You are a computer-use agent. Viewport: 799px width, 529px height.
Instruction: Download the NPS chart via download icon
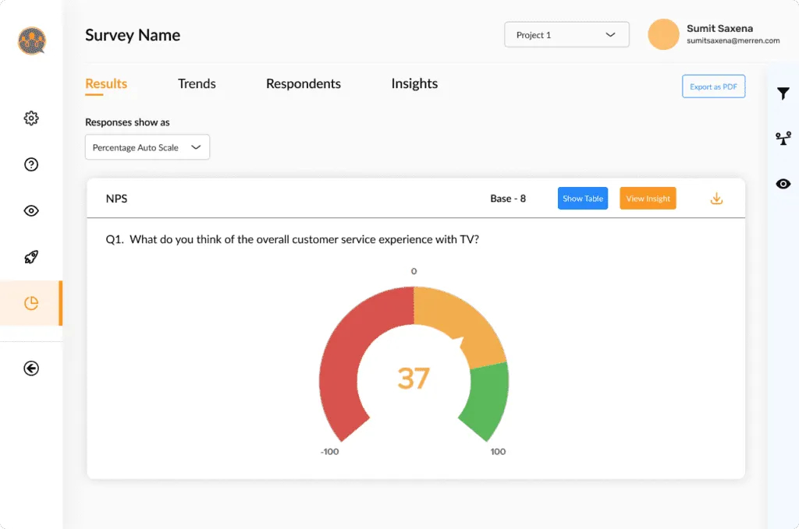(x=716, y=199)
